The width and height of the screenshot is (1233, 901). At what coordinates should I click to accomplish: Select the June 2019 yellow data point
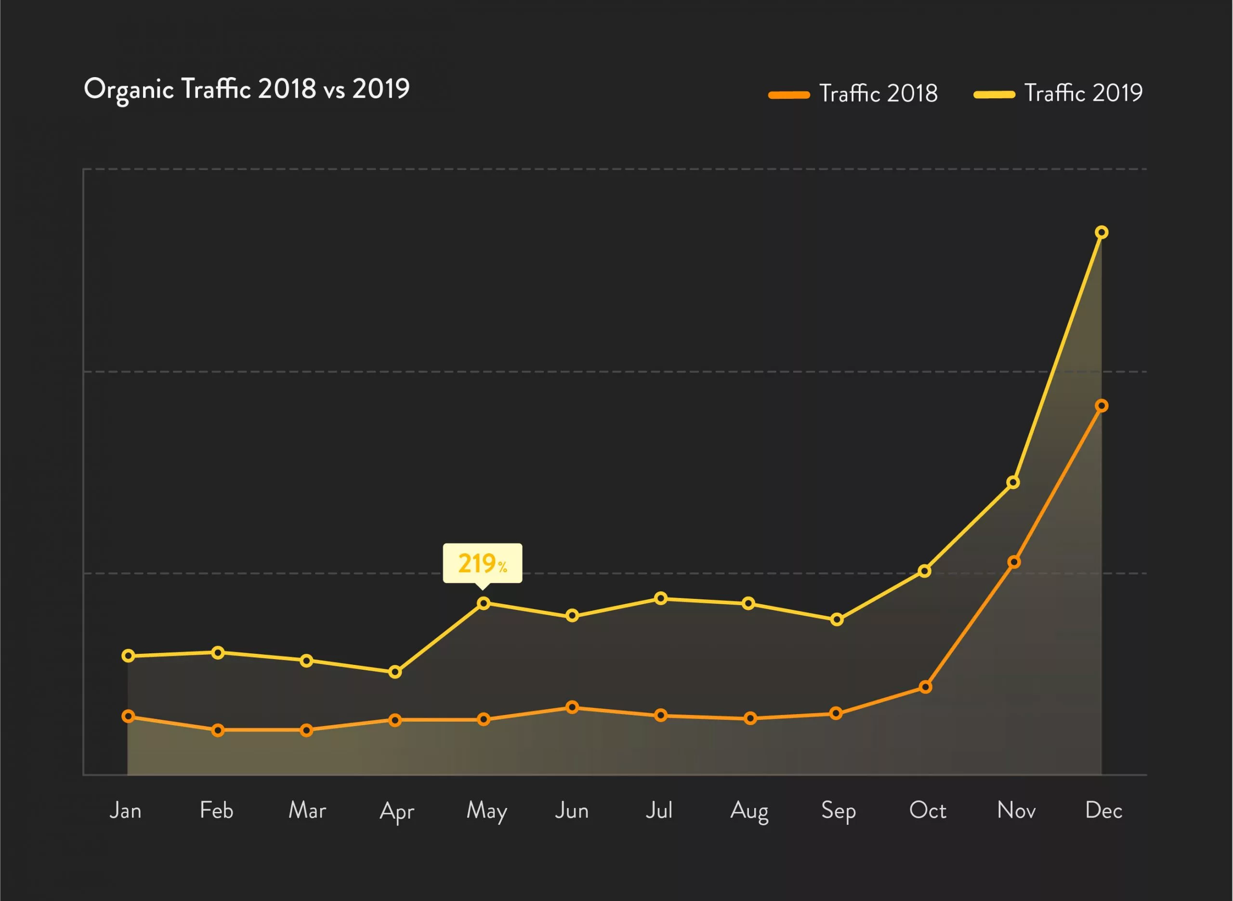(572, 616)
